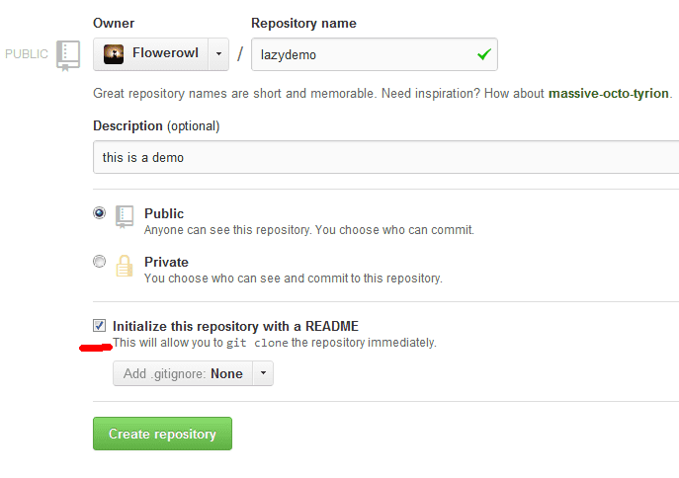Toggle the Initialize with README checkbox
The width and height of the screenshot is (679, 478).
click(100, 325)
